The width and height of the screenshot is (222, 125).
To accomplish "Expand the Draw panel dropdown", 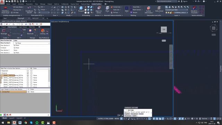I will click(55, 15).
